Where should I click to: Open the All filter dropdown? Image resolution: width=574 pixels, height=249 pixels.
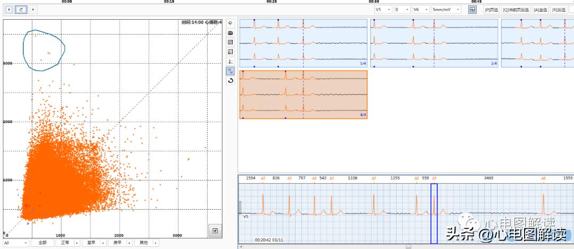(x=15, y=243)
